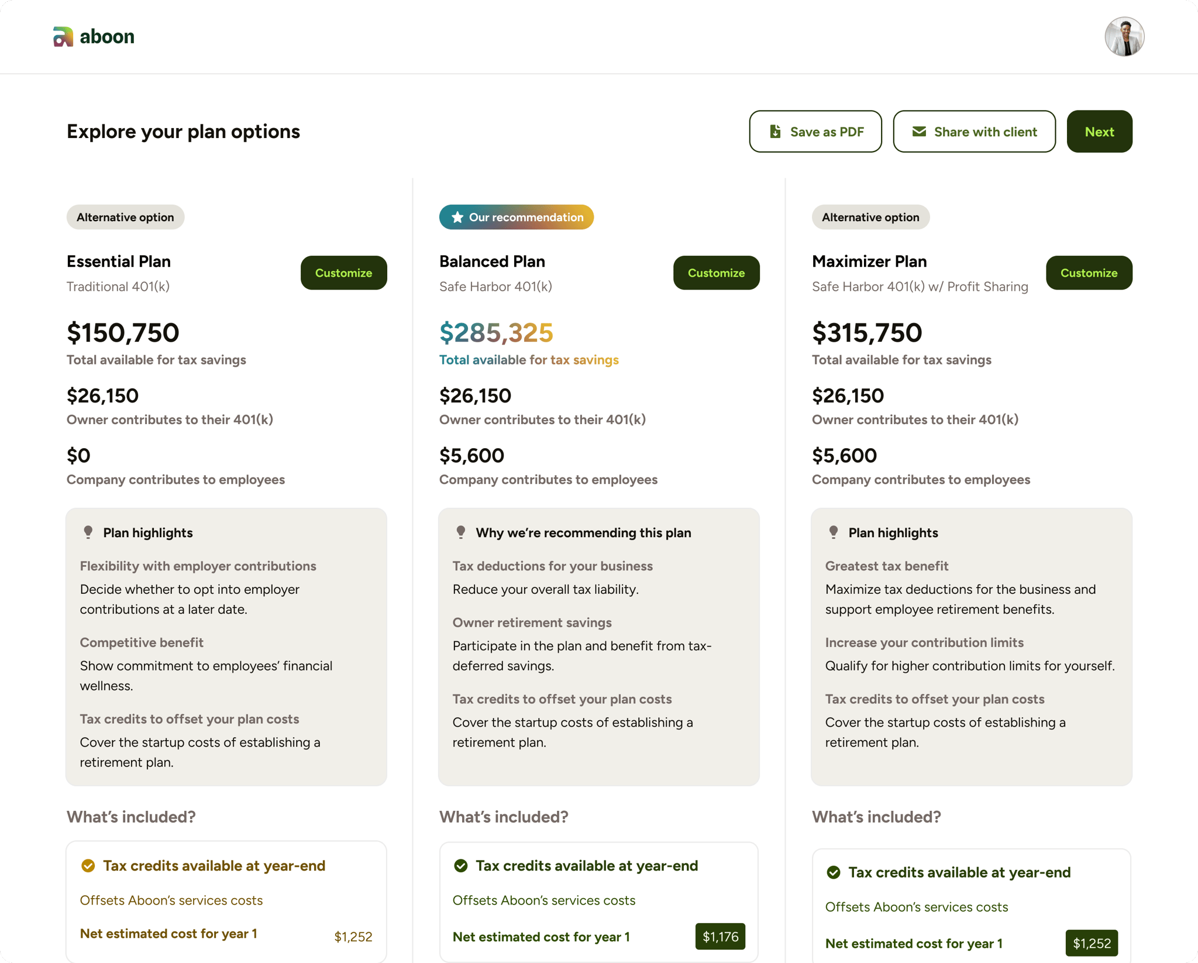The width and height of the screenshot is (1198, 963).
Task: Click the lightbulb icon beside Why we're recommending this plan
Action: pos(461,532)
